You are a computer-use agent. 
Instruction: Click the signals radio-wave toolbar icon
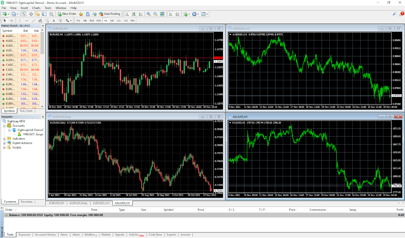[94, 14]
